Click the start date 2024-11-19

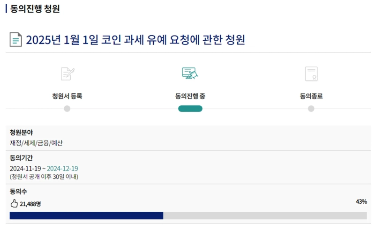click(26, 169)
